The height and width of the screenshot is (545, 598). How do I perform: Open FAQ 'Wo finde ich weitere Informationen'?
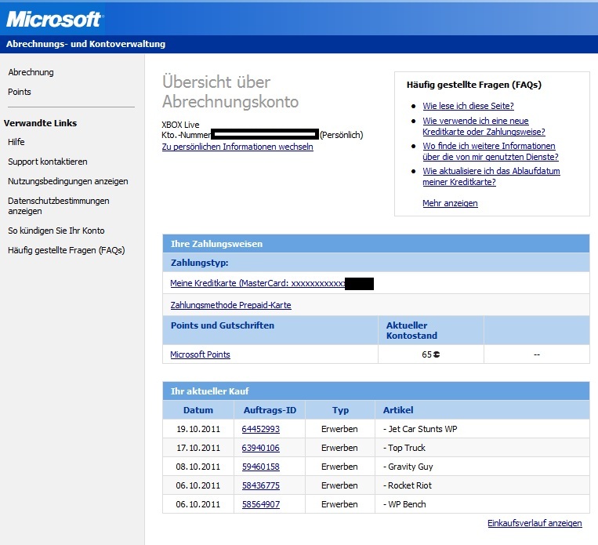click(x=491, y=151)
